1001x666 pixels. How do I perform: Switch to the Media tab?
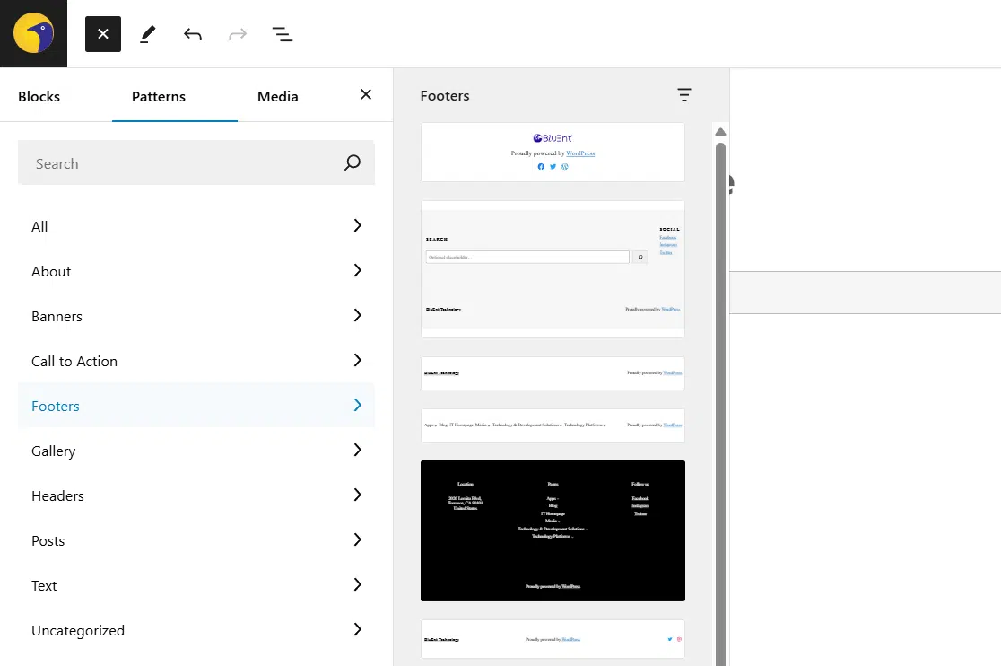277,96
